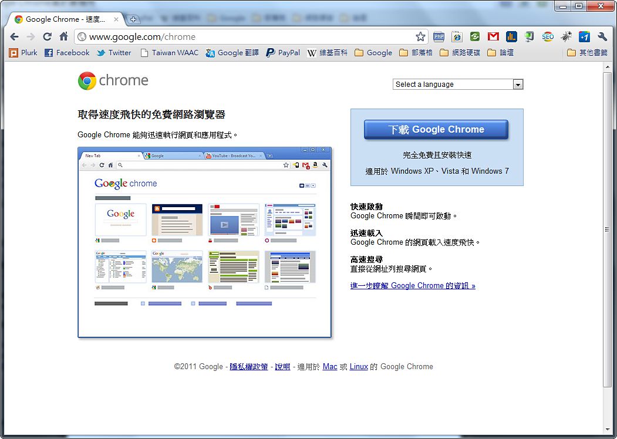Open the SEO extension icon
Image resolution: width=617 pixels, height=439 pixels.
pos(548,36)
